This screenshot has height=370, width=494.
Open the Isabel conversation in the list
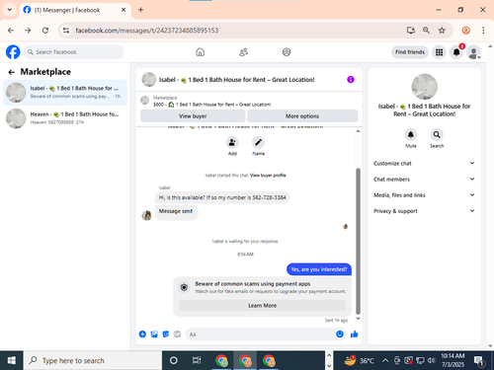click(65, 93)
